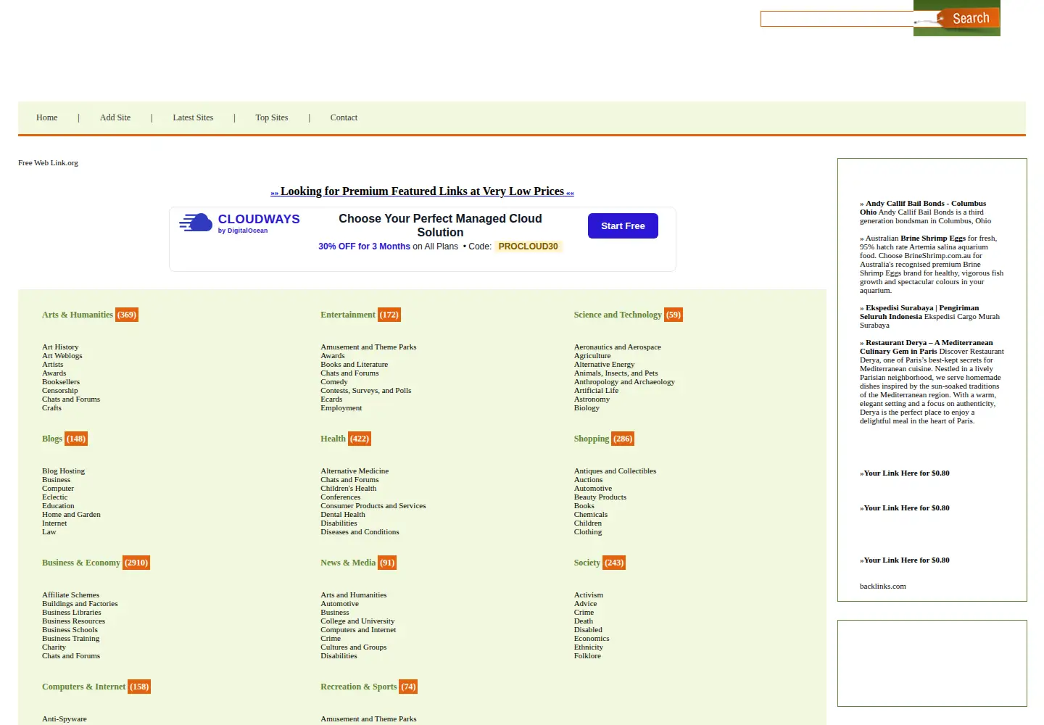Click the orange Search button
The image size is (1044, 725).
[967, 18]
